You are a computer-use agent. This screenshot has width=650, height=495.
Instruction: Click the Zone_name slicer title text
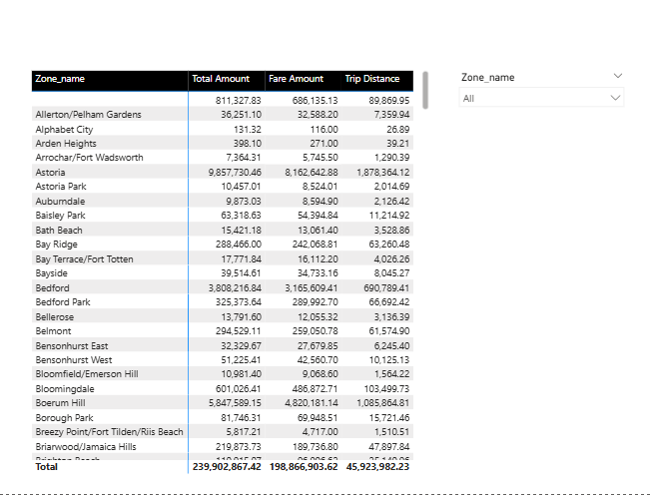click(x=487, y=77)
